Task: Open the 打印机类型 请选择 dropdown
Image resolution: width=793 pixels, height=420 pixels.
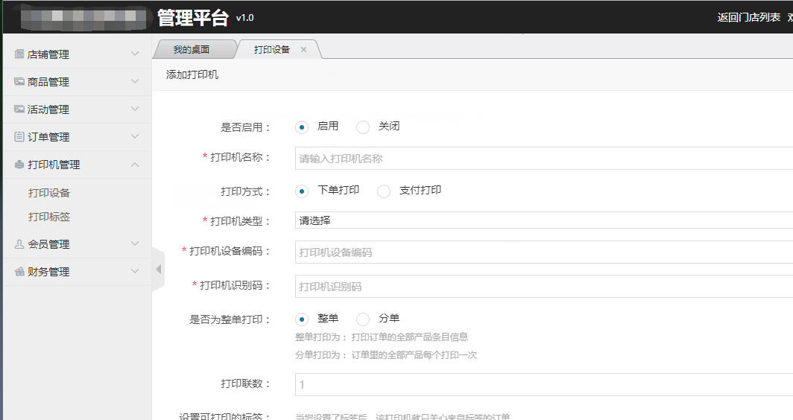Action: tap(543, 220)
